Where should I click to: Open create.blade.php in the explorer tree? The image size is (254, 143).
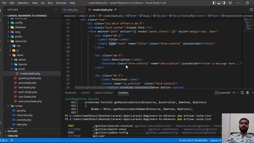coord(30,73)
